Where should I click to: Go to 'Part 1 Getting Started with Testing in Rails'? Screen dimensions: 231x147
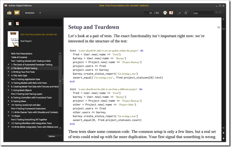pyautogui.click(x=31, y=61)
